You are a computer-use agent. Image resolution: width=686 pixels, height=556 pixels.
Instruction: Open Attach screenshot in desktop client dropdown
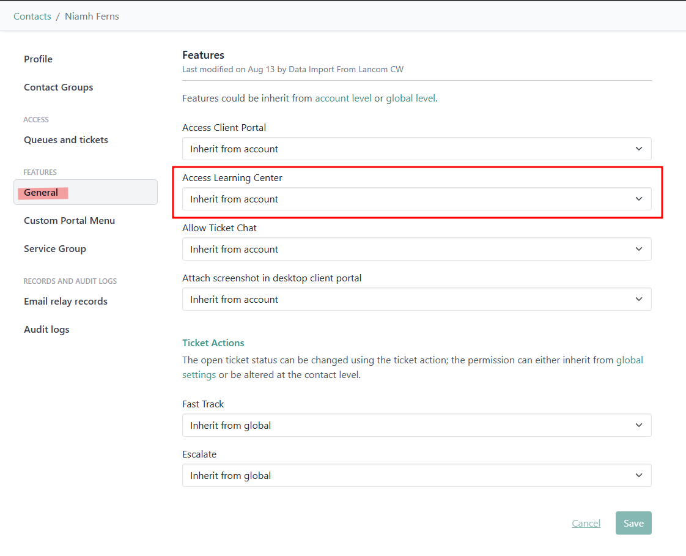(x=416, y=300)
